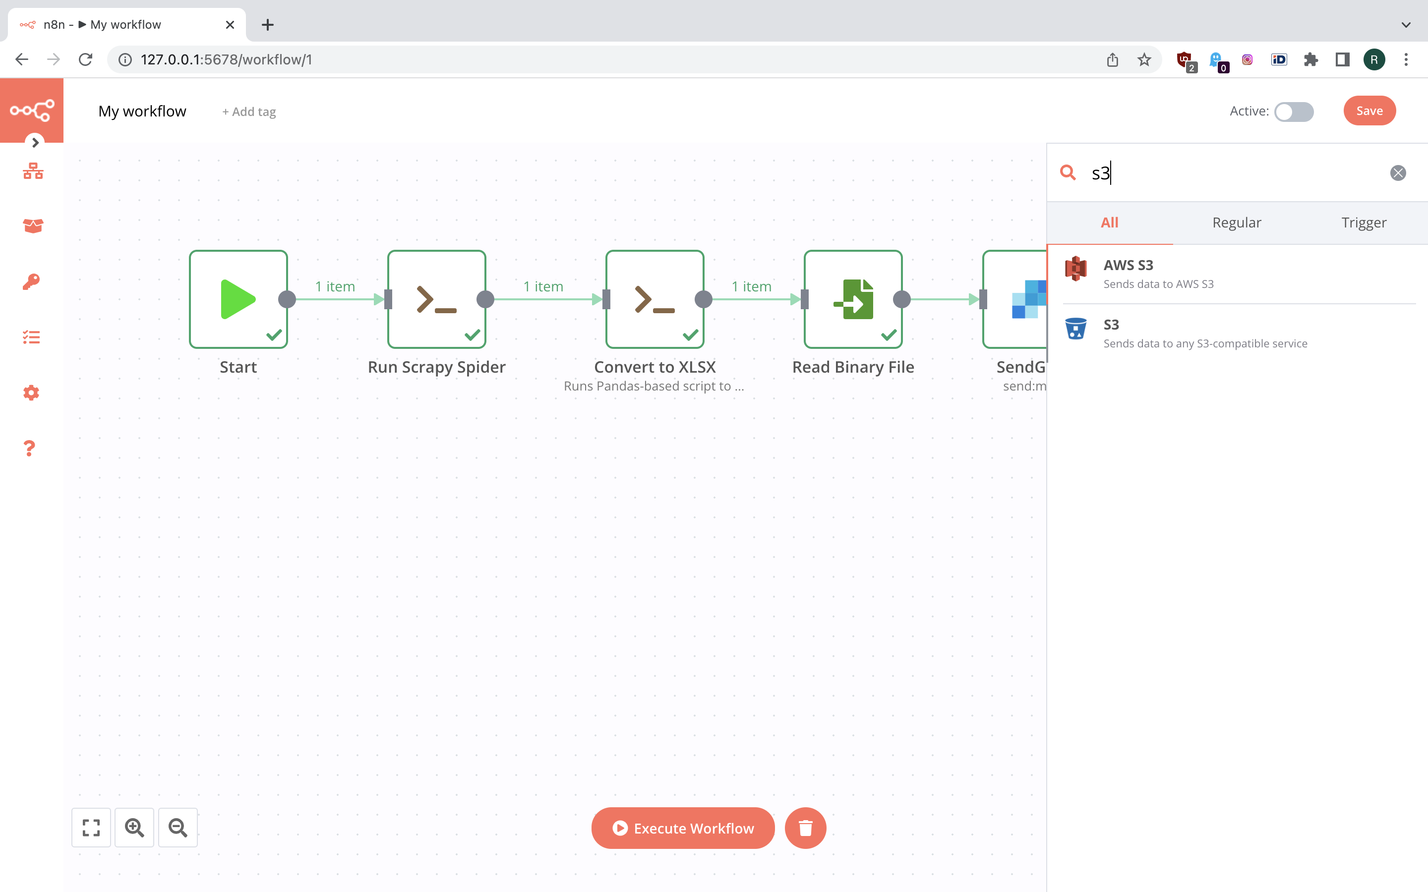Click uBlock extension icon
Screen dimensions: 1428x892
tap(1185, 61)
